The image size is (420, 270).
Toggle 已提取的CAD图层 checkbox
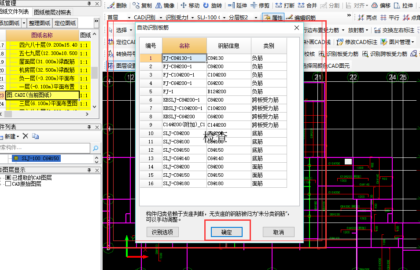point(8,177)
